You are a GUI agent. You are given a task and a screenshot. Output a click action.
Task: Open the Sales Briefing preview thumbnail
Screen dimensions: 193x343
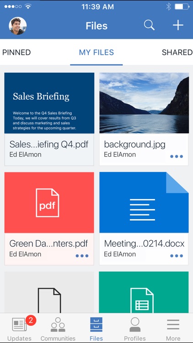[x=49, y=103]
